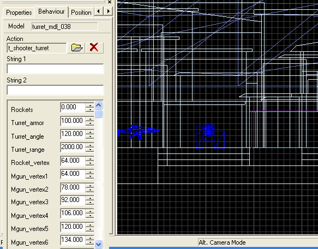
Task: Click the Mgun_vertex1 value field
Action: pyautogui.click(x=73, y=174)
